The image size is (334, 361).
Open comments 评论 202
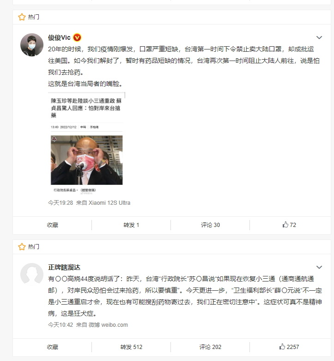(x=210, y=347)
